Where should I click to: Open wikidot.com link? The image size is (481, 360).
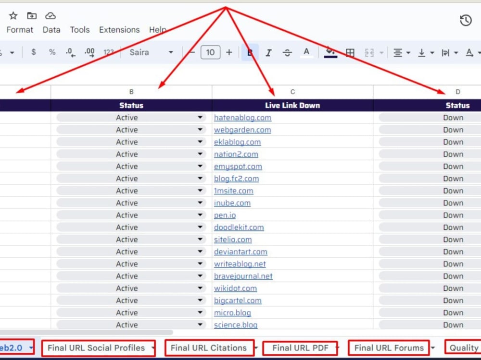[x=235, y=288]
